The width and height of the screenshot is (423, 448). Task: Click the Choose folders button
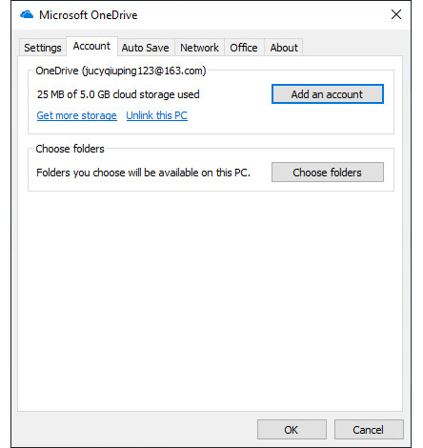tap(328, 173)
